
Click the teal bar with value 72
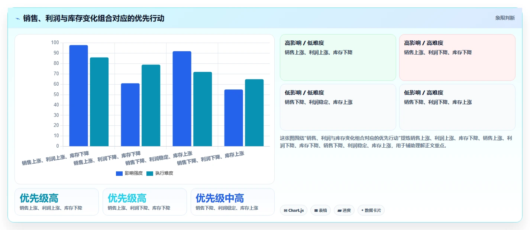[203, 109]
